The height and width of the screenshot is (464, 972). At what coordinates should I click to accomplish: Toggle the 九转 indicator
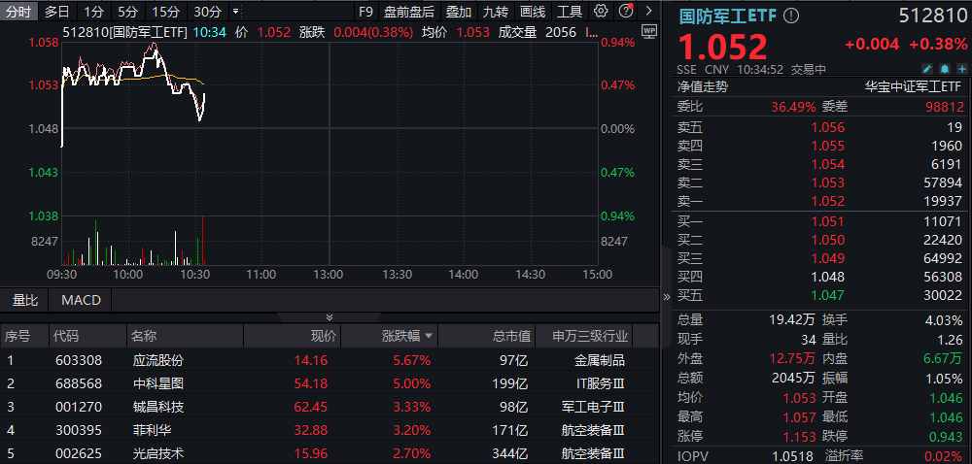(x=496, y=12)
